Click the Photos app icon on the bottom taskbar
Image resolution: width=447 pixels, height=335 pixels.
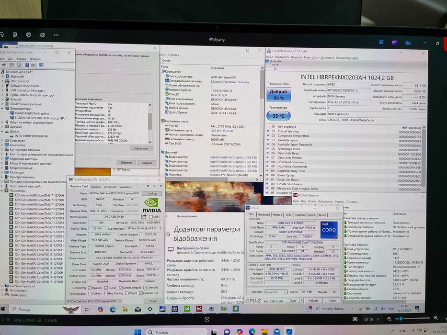coord(289,332)
